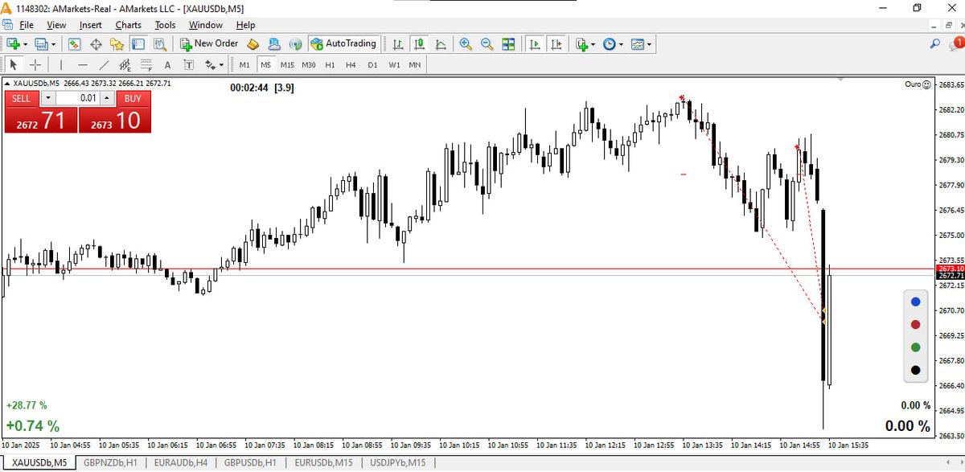Switch chart timeframe to H1
The image size is (965, 472).
330,64
